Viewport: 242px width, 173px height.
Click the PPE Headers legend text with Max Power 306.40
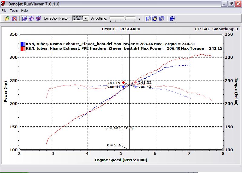coord(124,48)
